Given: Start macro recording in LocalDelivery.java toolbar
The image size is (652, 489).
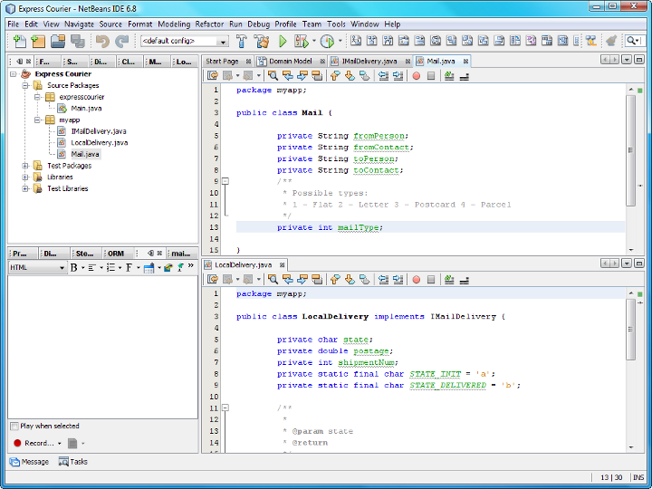Looking at the screenshot, I should tap(417, 280).
